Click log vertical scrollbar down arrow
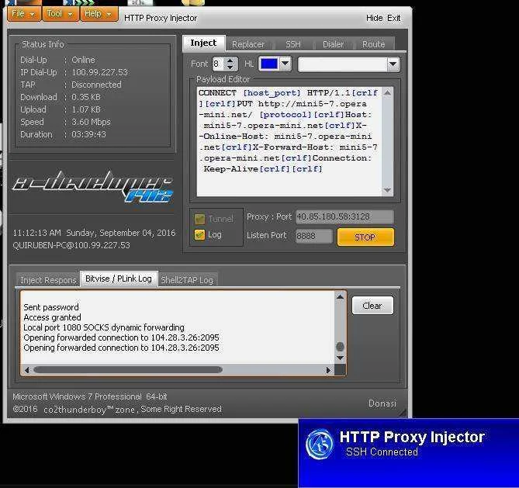 (340, 358)
